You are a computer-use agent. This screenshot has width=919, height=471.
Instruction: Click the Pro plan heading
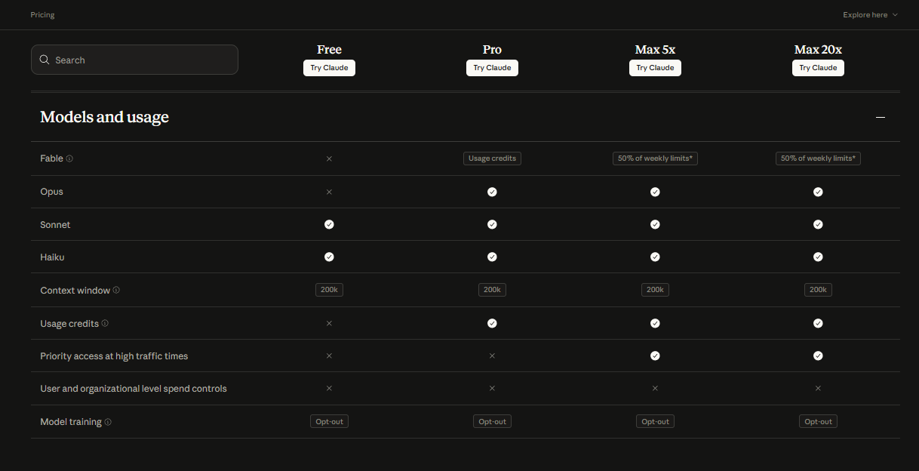tap(492, 50)
